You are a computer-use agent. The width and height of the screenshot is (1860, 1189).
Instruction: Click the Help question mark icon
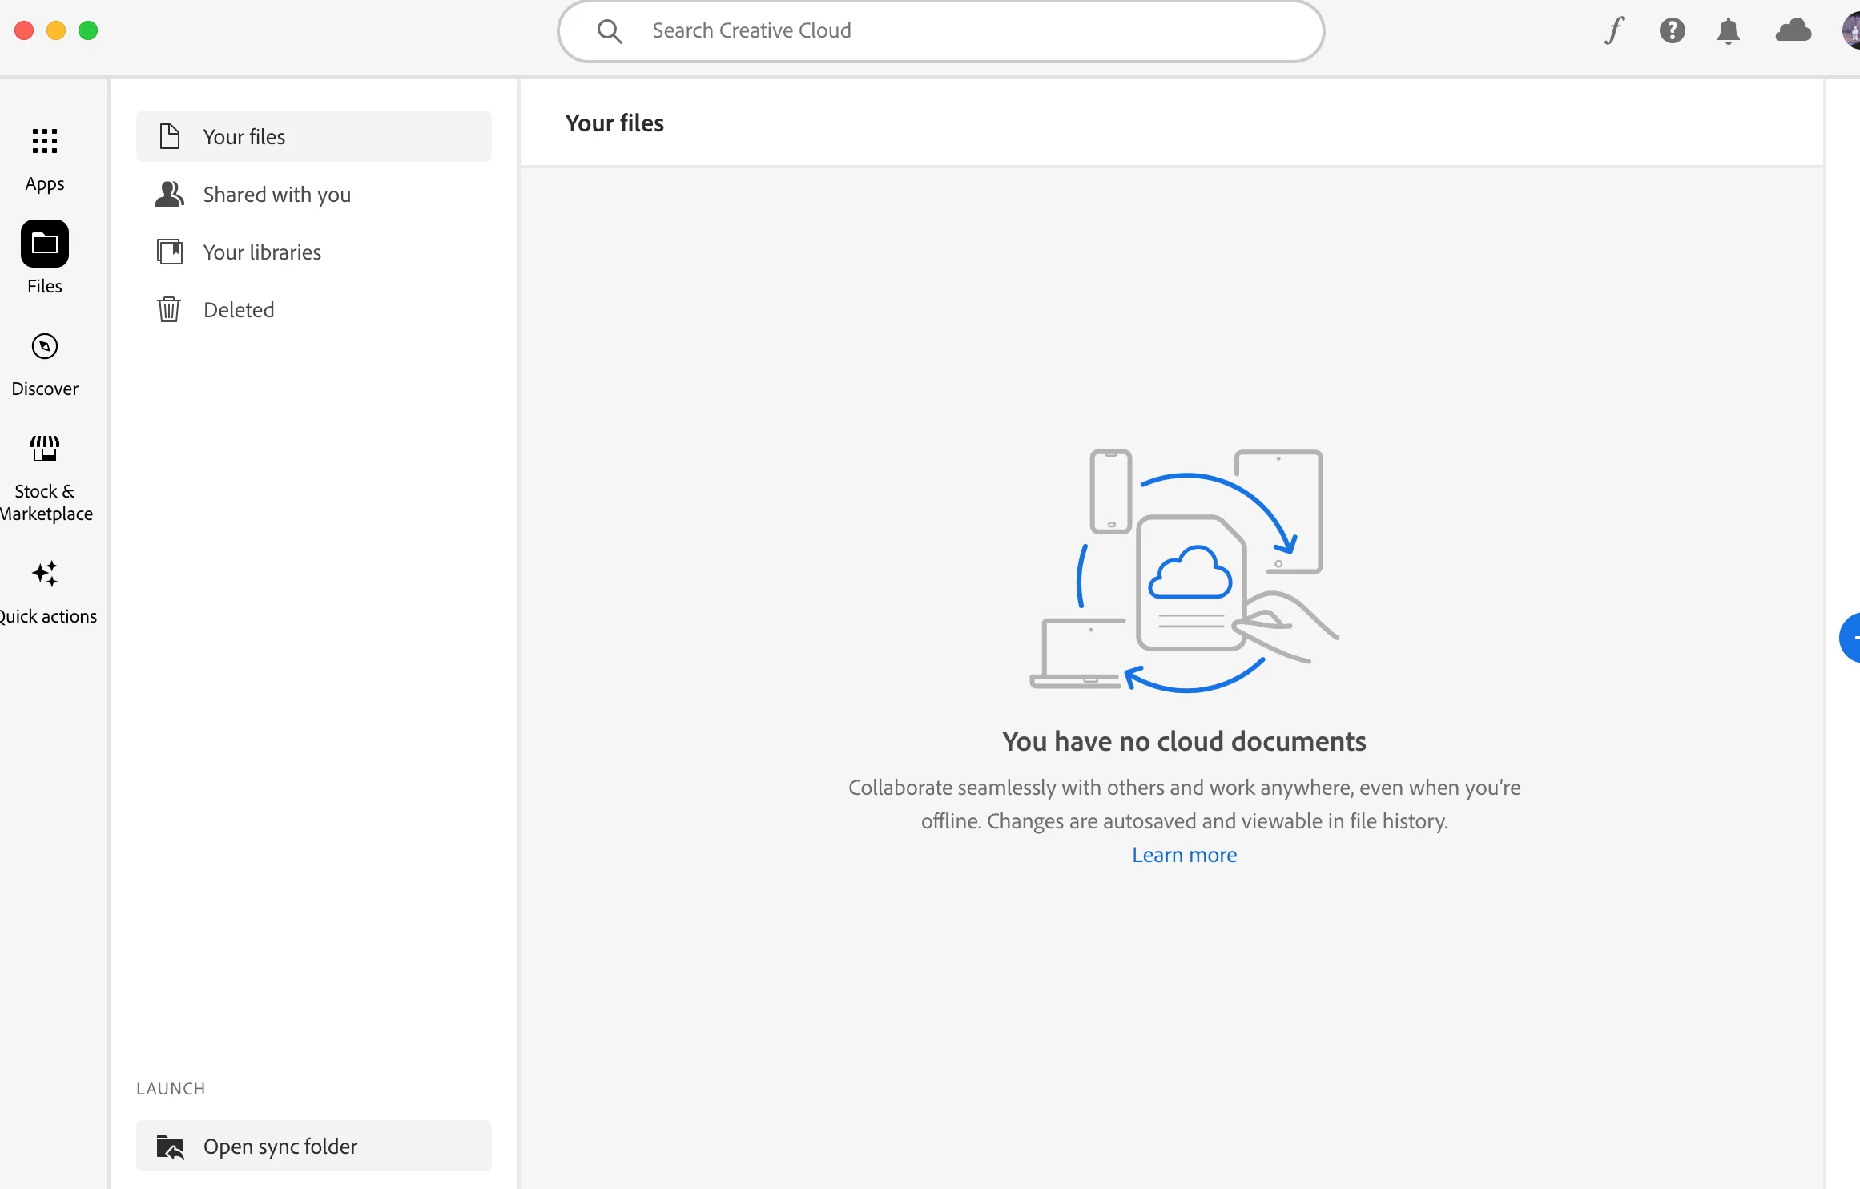point(1672,30)
